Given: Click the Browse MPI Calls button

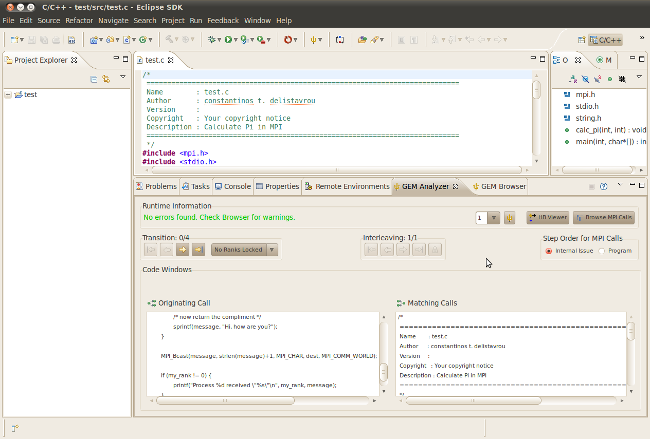Looking at the screenshot, I should pyautogui.click(x=604, y=218).
